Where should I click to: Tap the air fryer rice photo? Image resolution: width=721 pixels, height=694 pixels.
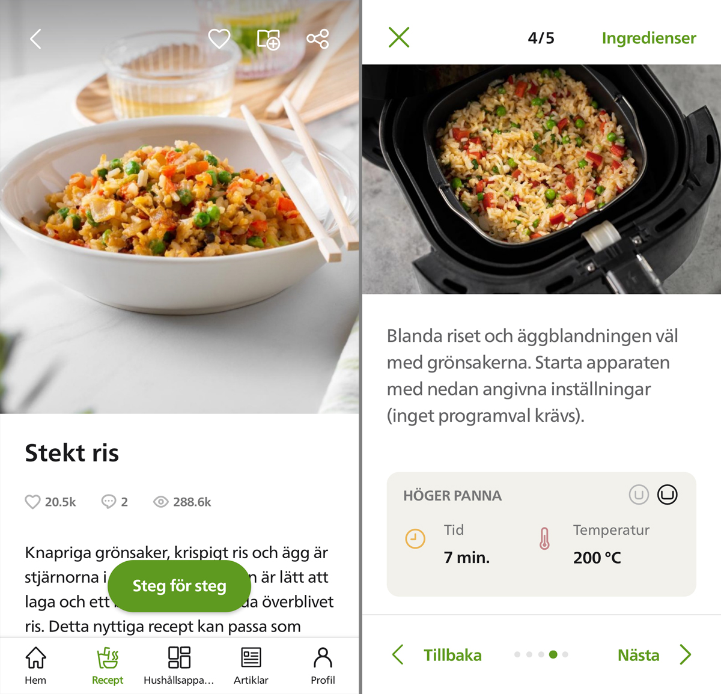coord(541,179)
